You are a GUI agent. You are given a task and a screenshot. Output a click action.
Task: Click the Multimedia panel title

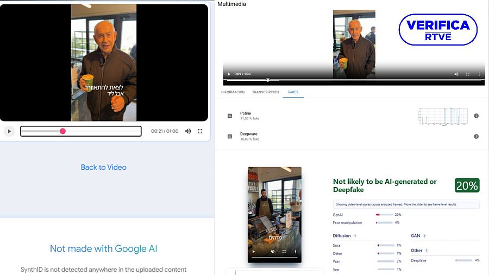pos(231,4)
